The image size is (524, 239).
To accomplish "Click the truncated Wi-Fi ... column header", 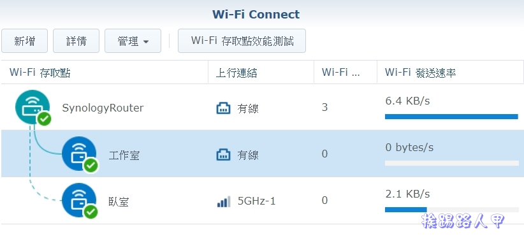I will 346,73.
